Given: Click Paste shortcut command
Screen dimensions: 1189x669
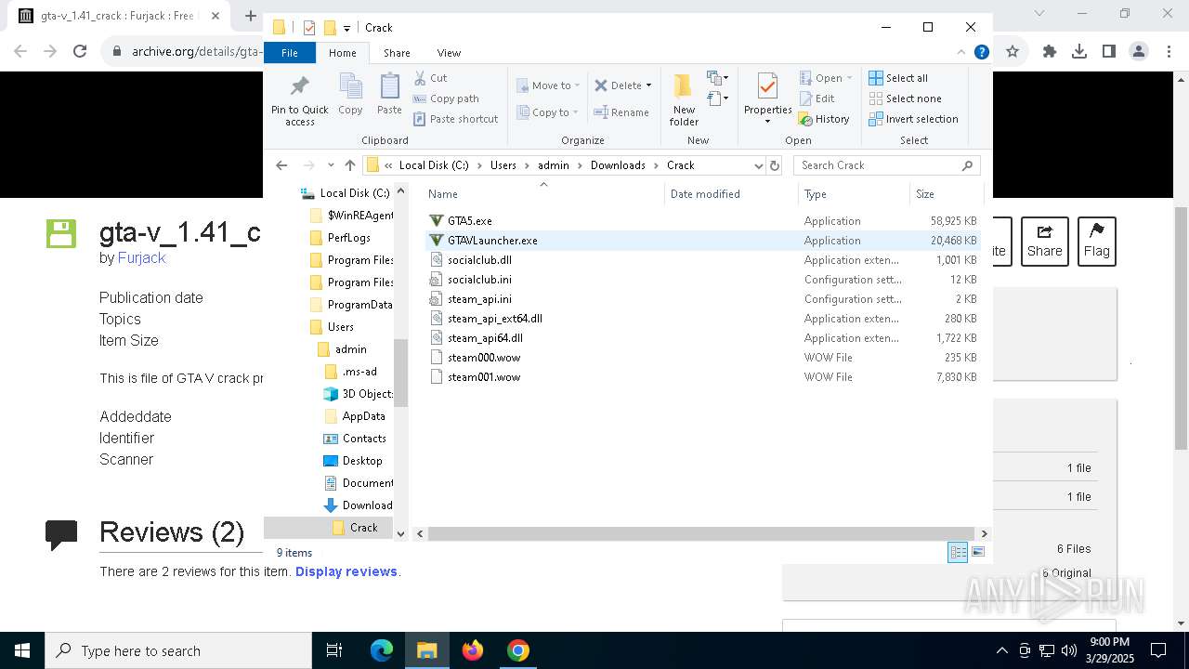Looking at the screenshot, I should pos(455,119).
